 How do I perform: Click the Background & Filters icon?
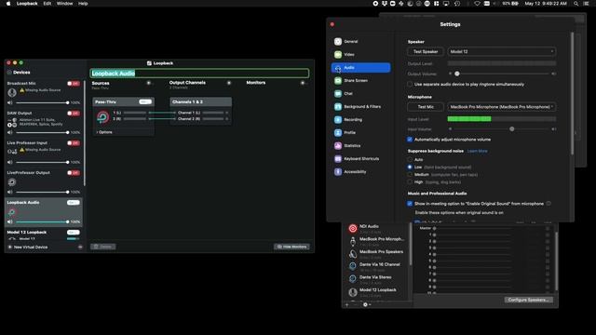338,107
